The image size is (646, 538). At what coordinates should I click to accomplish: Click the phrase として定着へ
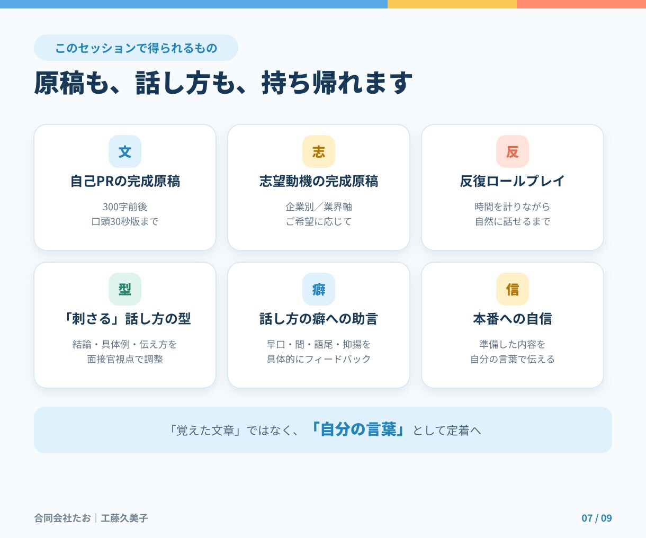(446, 431)
